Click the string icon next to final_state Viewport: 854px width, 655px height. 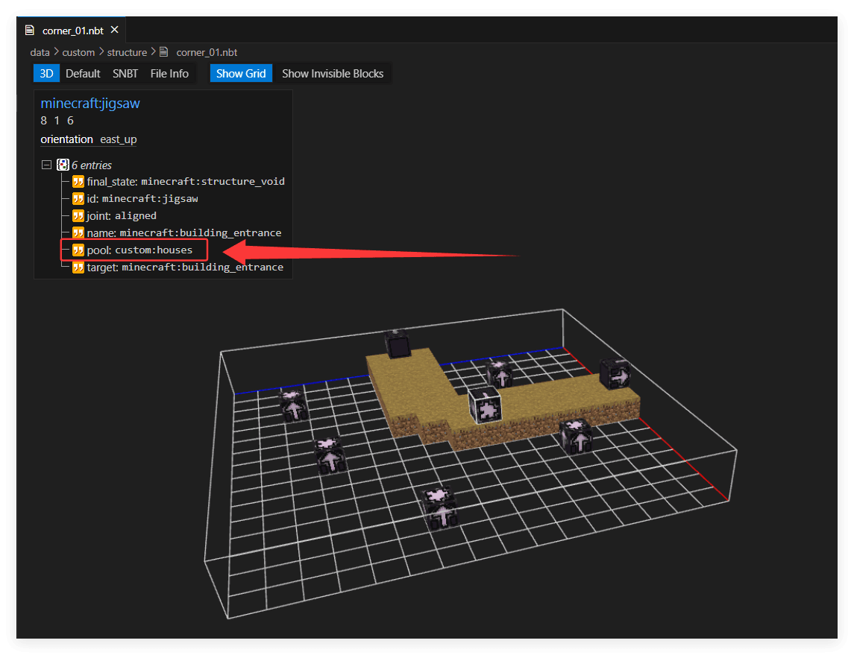[78, 181]
